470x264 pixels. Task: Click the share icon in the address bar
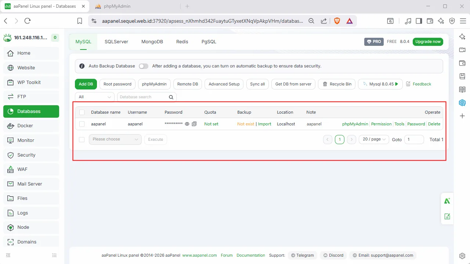point(324,21)
